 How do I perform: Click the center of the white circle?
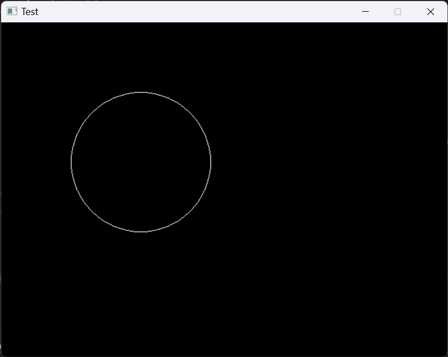141,161
